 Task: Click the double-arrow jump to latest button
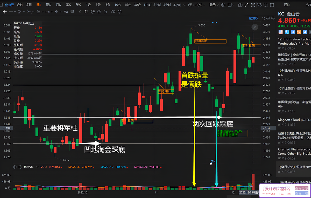click(255, 27)
